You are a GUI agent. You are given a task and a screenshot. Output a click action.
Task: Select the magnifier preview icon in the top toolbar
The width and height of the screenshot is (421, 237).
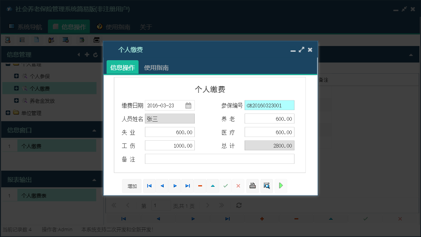(8, 39)
